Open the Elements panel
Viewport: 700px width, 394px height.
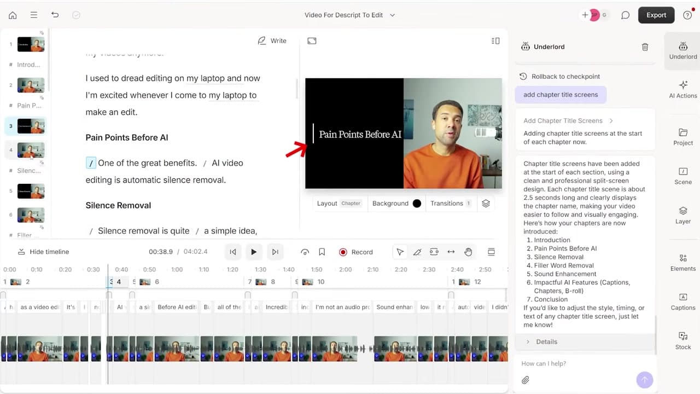pyautogui.click(x=683, y=263)
